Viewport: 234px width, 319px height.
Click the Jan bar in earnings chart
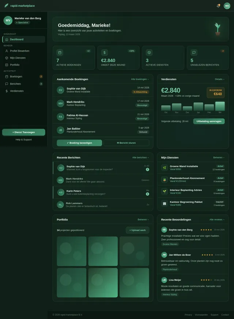198,107
